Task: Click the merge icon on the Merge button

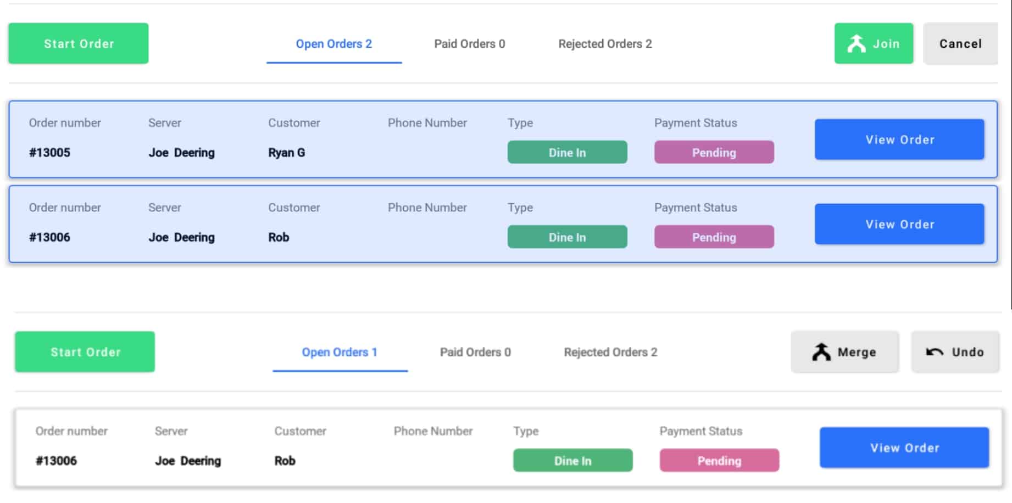Action: 821,352
